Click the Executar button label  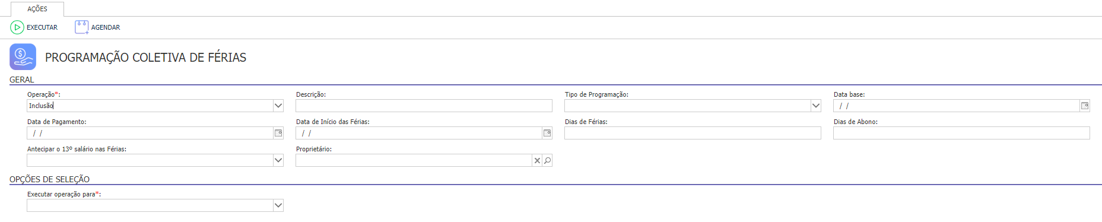pos(42,27)
